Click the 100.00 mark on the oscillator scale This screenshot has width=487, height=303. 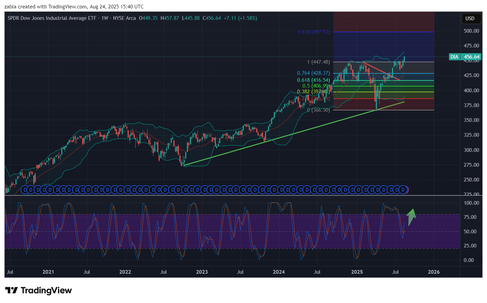pyautogui.click(x=471, y=203)
